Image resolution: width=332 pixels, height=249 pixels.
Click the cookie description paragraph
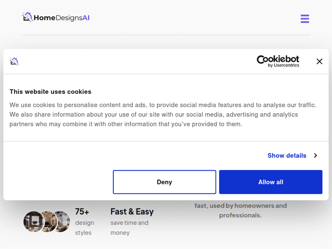163,115
